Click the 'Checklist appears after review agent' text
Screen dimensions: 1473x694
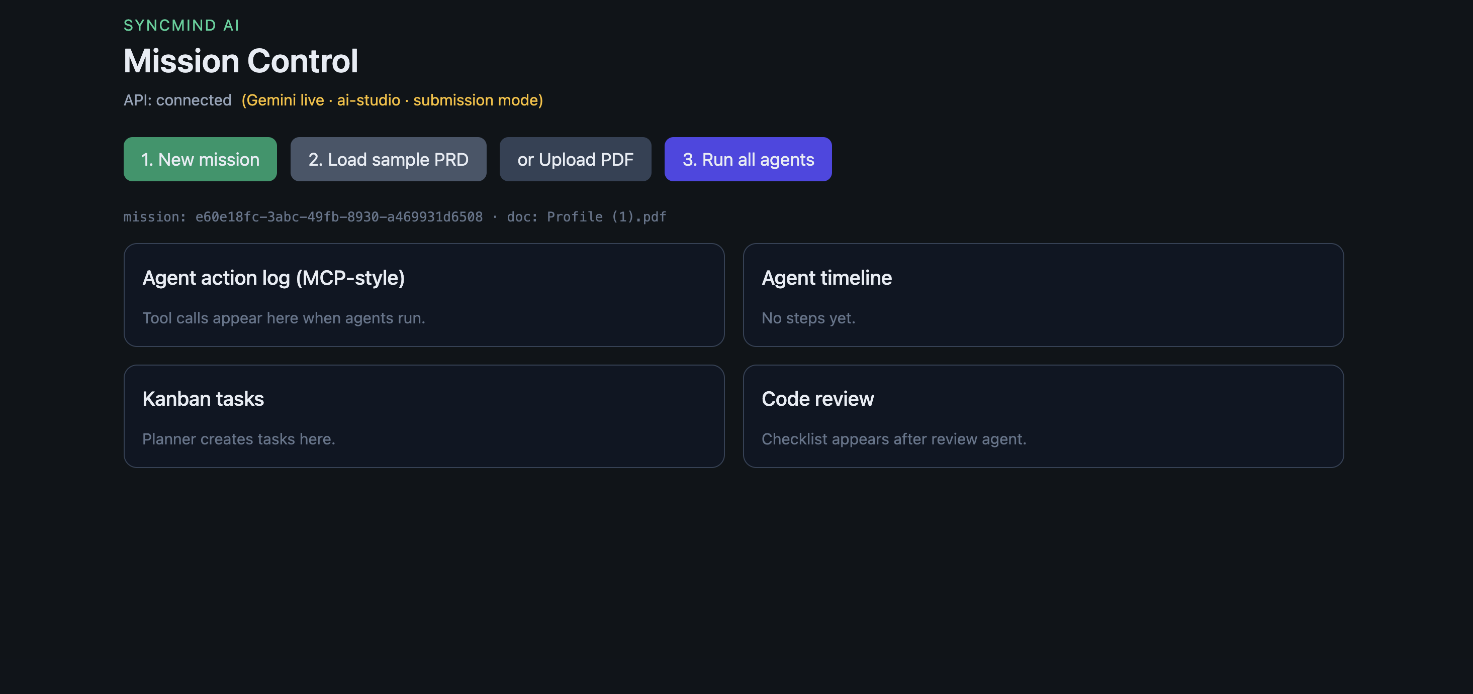pyautogui.click(x=894, y=439)
